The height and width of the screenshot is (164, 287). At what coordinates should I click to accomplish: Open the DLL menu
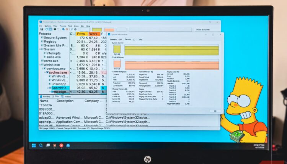[82, 26]
